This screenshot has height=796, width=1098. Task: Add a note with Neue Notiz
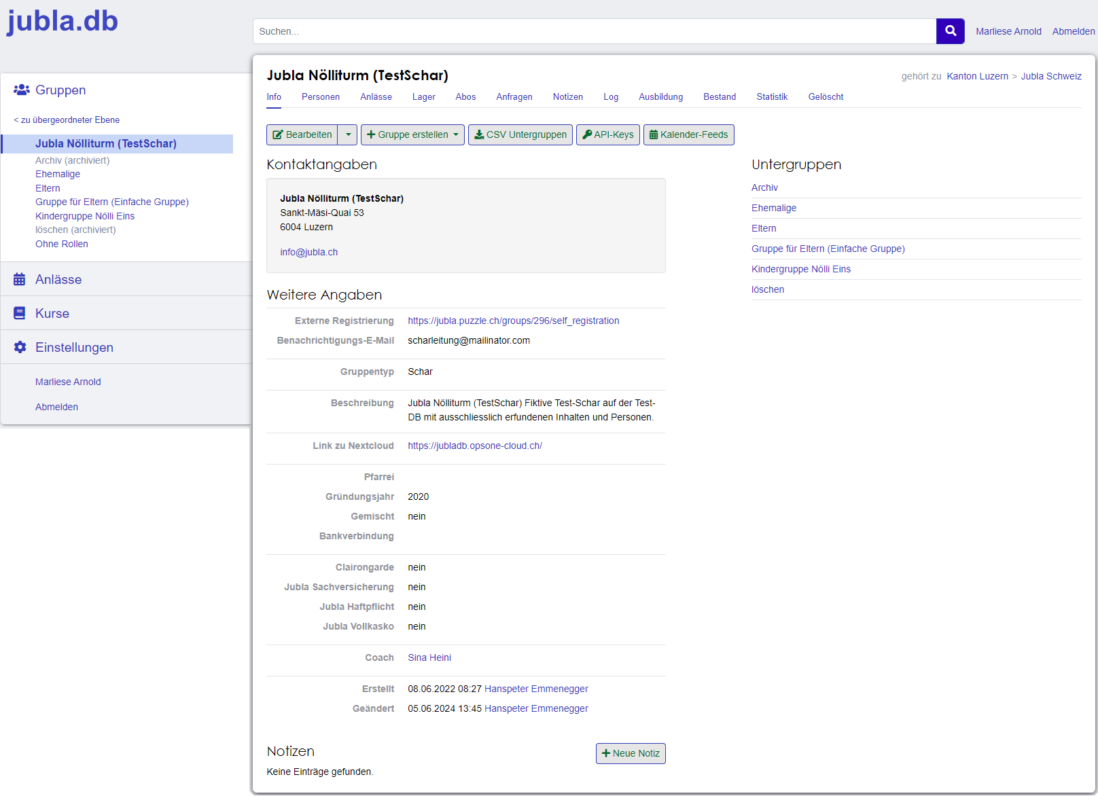[631, 753]
